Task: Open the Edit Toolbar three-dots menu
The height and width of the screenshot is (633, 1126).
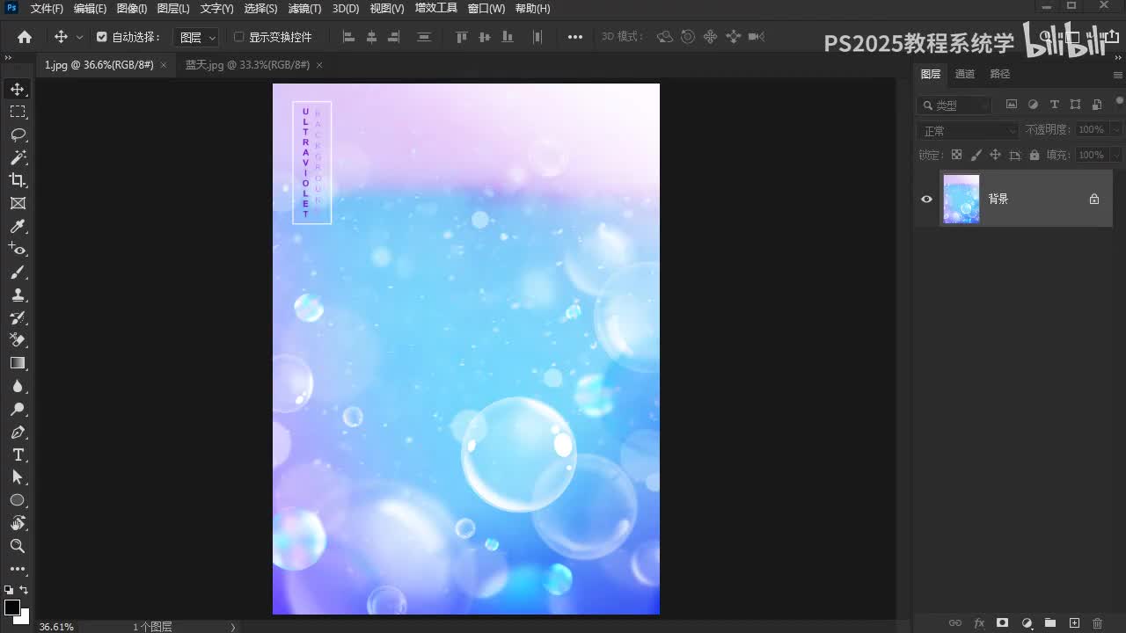Action: [18, 569]
